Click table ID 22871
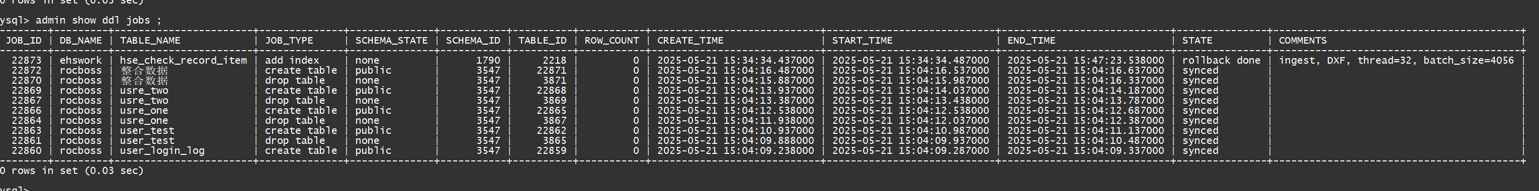This screenshot has width=1539, height=191. (551, 70)
